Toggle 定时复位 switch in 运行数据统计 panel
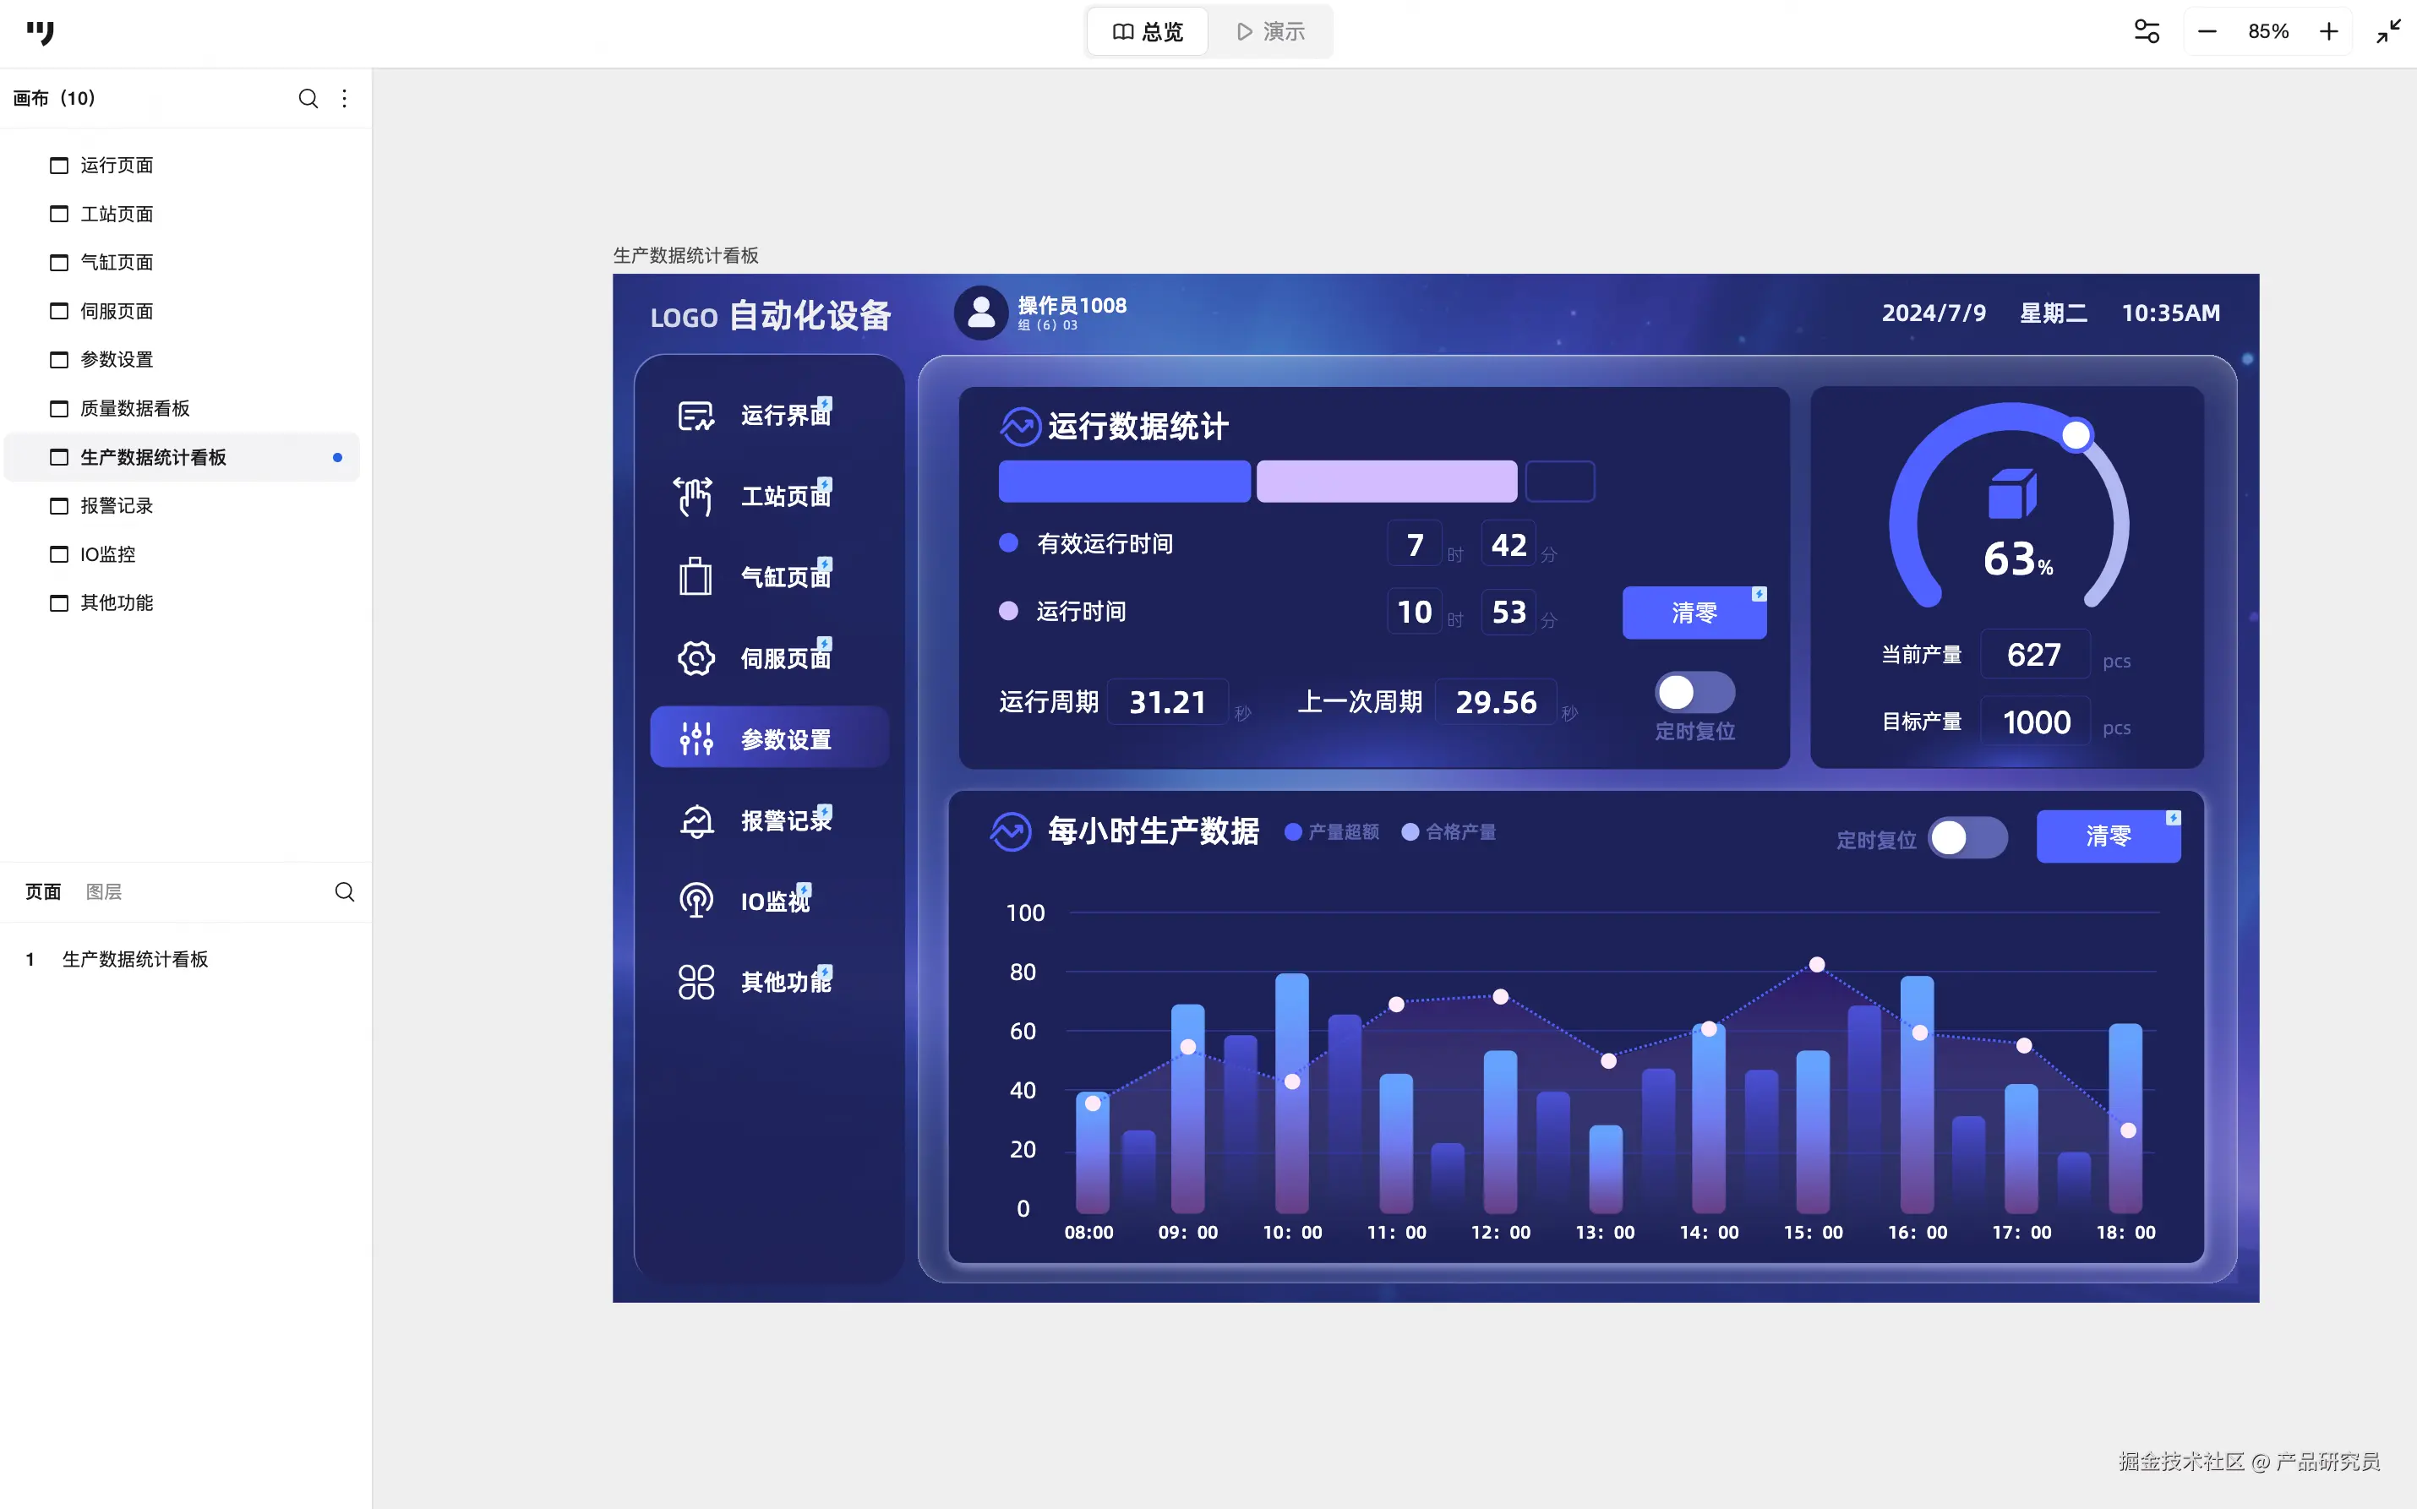2417x1509 pixels. tap(1694, 692)
